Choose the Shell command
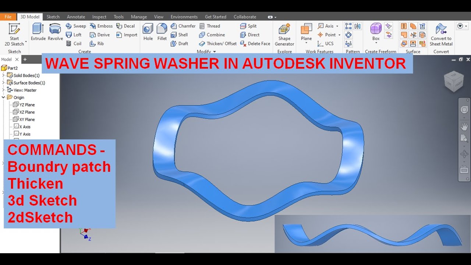This screenshot has height=265, width=471. (x=179, y=35)
